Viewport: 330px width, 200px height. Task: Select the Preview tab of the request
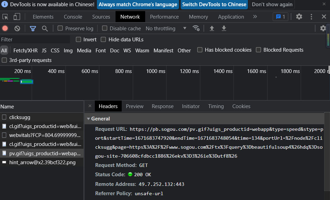pos(135,106)
